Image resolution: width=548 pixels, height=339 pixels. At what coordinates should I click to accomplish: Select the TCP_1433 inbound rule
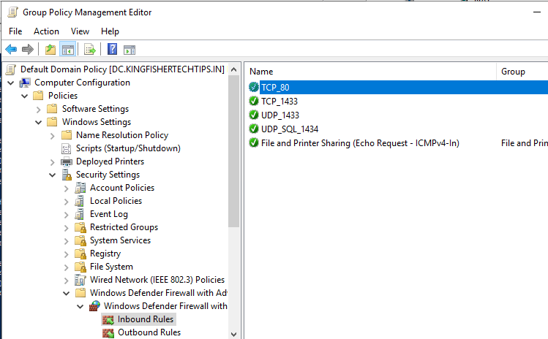pos(279,102)
